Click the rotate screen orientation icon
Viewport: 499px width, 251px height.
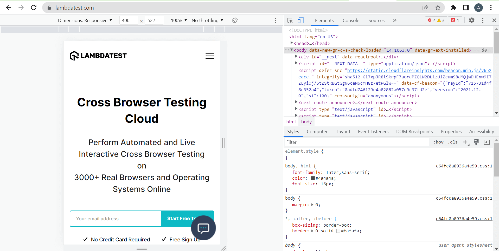[235, 20]
